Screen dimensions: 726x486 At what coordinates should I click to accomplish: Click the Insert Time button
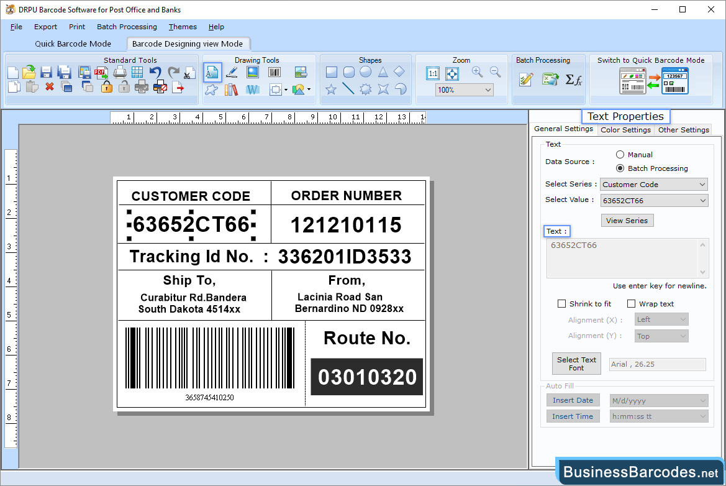click(x=573, y=416)
